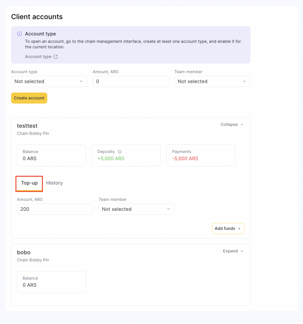Expand the bobo account panel
The width and height of the screenshot is (303, 324).
233,251
